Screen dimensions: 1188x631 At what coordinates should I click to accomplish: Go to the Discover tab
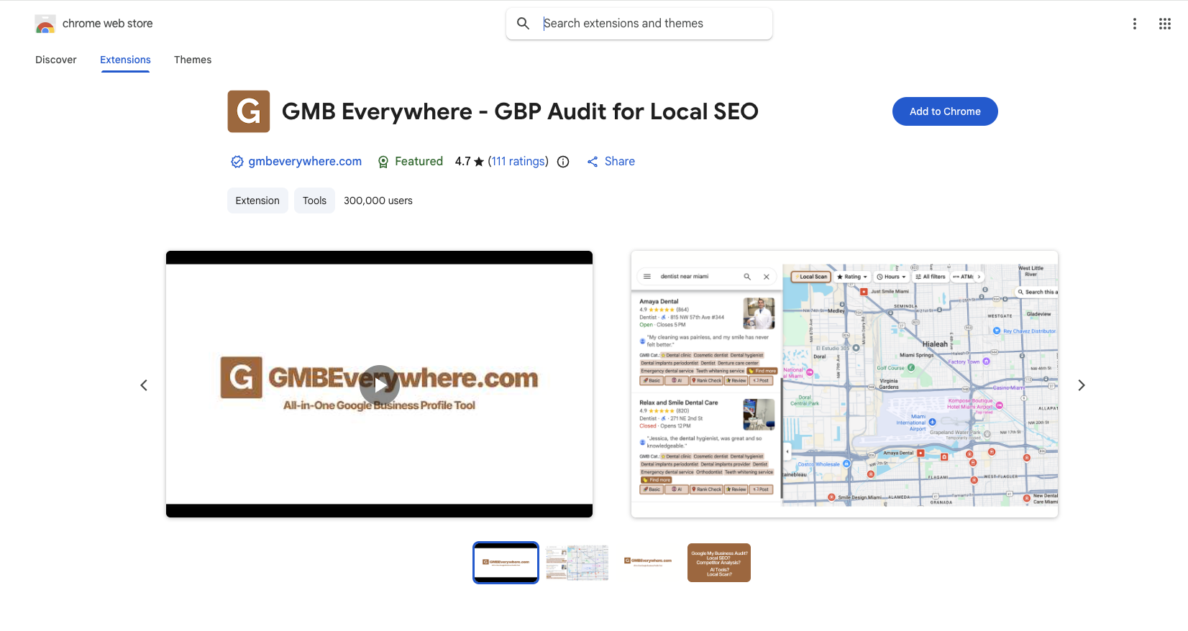point(56,60)
